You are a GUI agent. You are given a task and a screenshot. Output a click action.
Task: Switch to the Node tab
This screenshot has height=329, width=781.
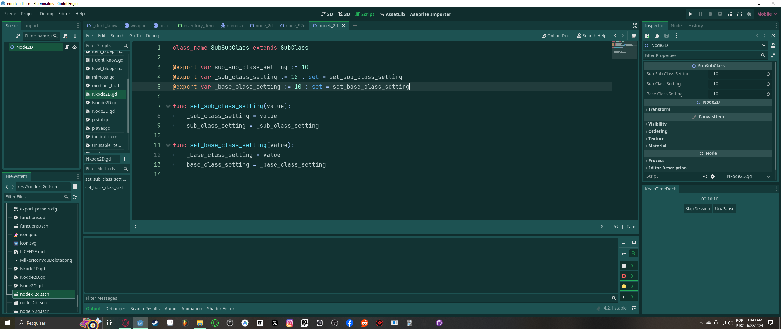(x=676, y=26)
